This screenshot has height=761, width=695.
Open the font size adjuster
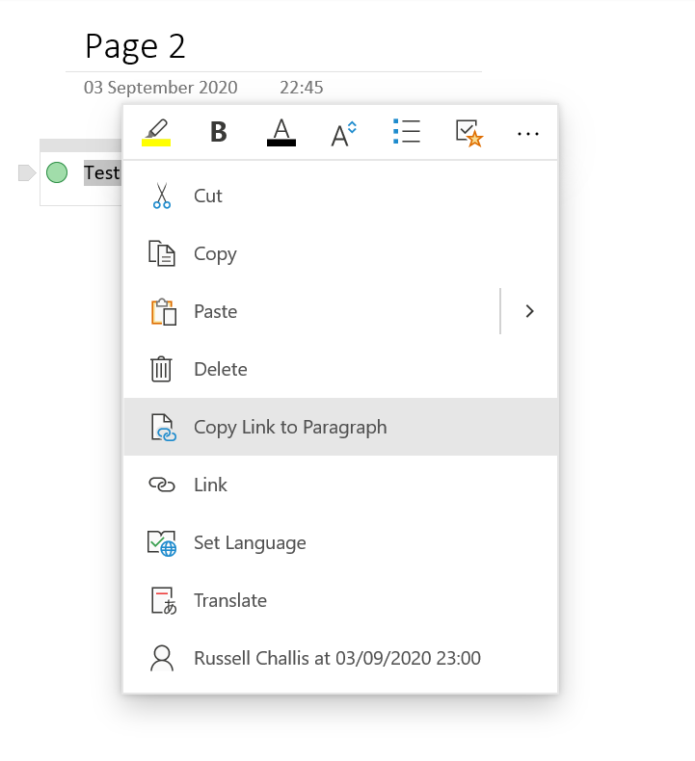point(343,133)
